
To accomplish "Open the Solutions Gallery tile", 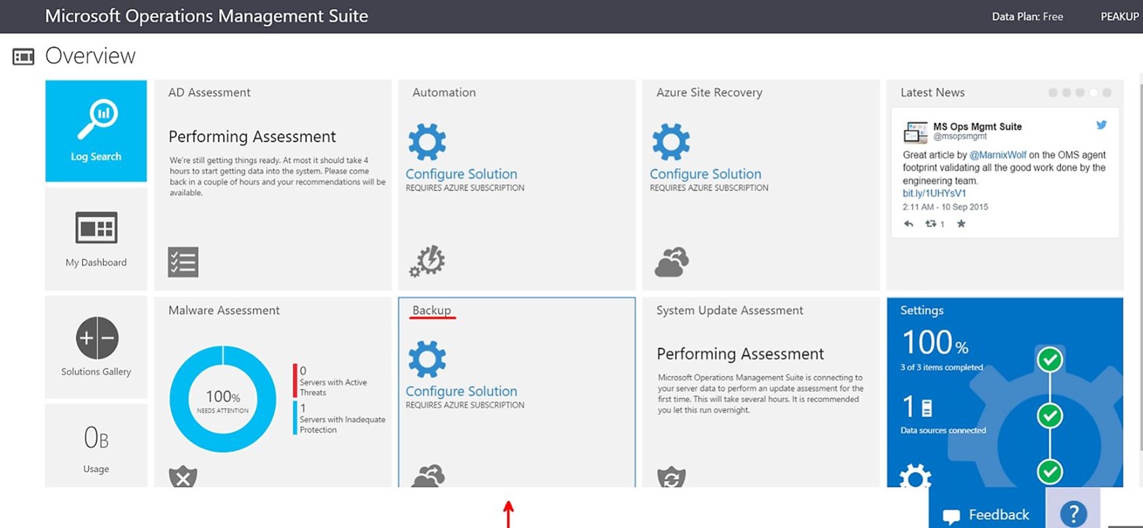I will coord(96,347).
